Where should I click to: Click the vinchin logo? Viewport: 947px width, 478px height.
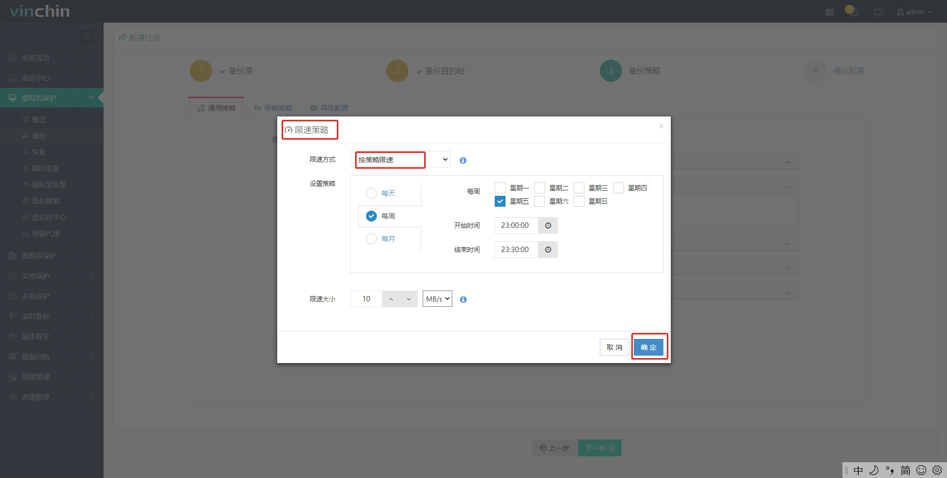39,11
